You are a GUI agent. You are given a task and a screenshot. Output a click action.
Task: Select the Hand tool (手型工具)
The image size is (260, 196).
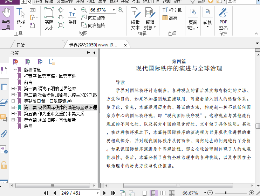(6, 18)
